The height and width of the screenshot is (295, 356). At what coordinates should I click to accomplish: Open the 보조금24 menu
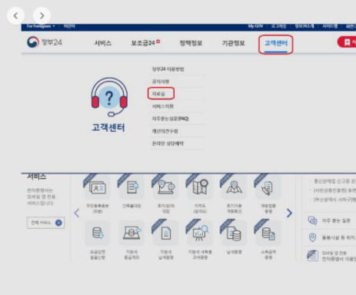[x=145, y=43]
